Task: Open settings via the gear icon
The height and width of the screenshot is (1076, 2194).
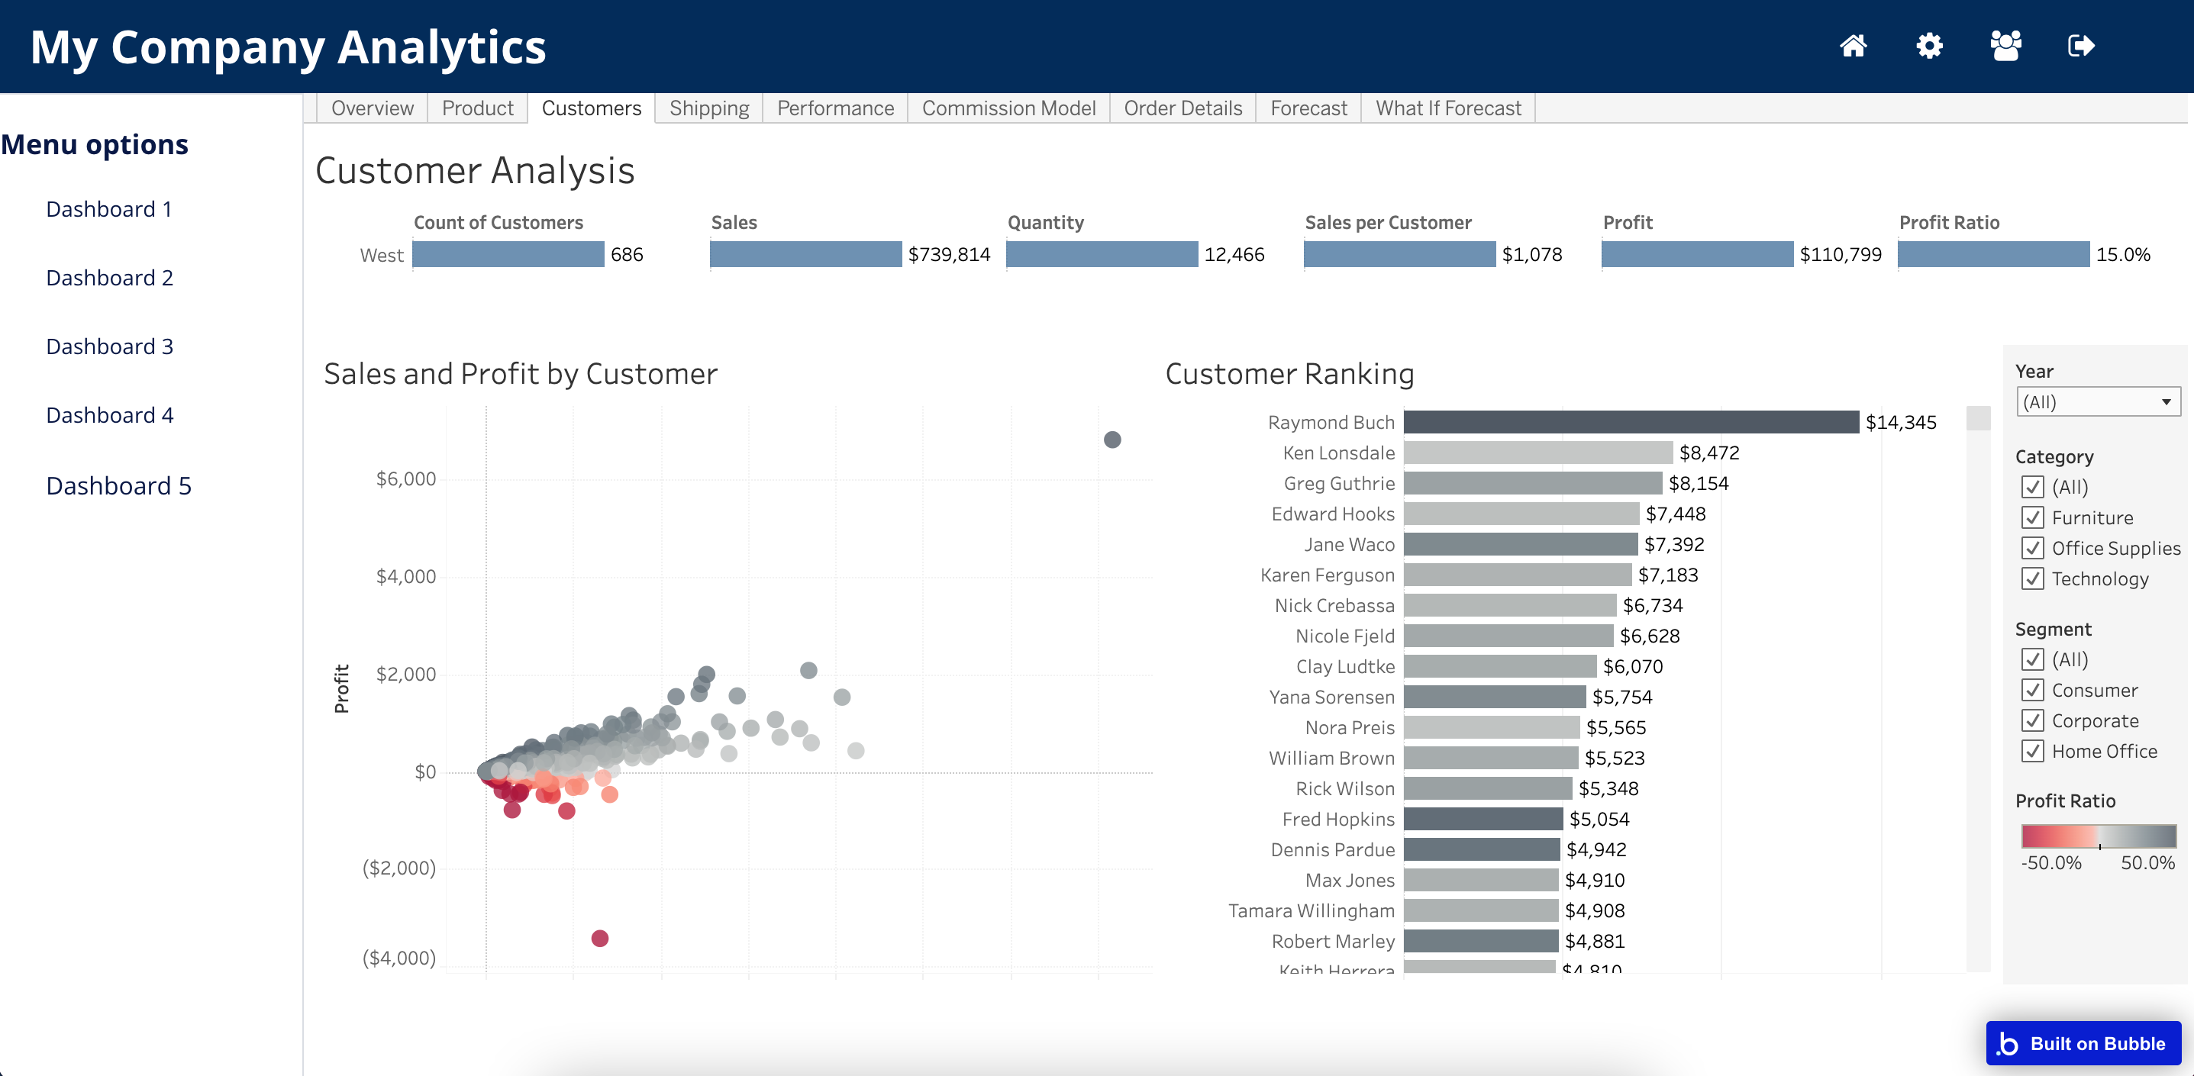Action: [x=1929, y=46]
